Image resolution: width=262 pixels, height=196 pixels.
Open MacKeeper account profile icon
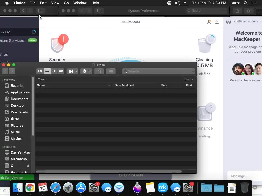tap(209, 22)
